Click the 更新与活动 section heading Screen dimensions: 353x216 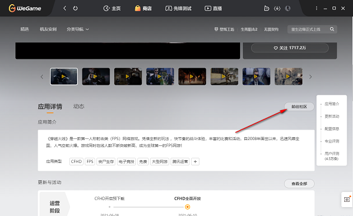click(49, 182)
